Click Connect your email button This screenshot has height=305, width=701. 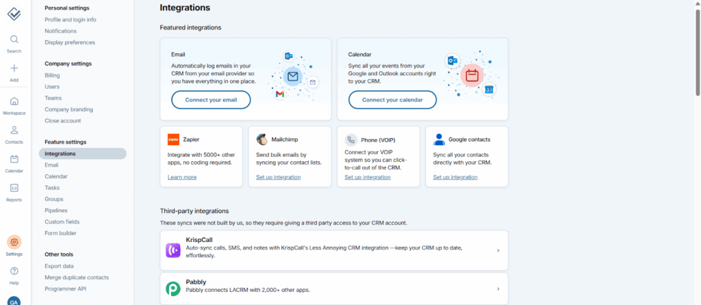(x=211, y=100)
